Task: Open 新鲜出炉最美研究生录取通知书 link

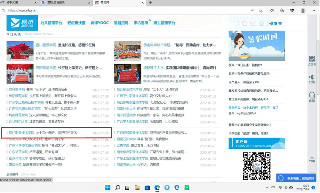Action: [250, 125]
